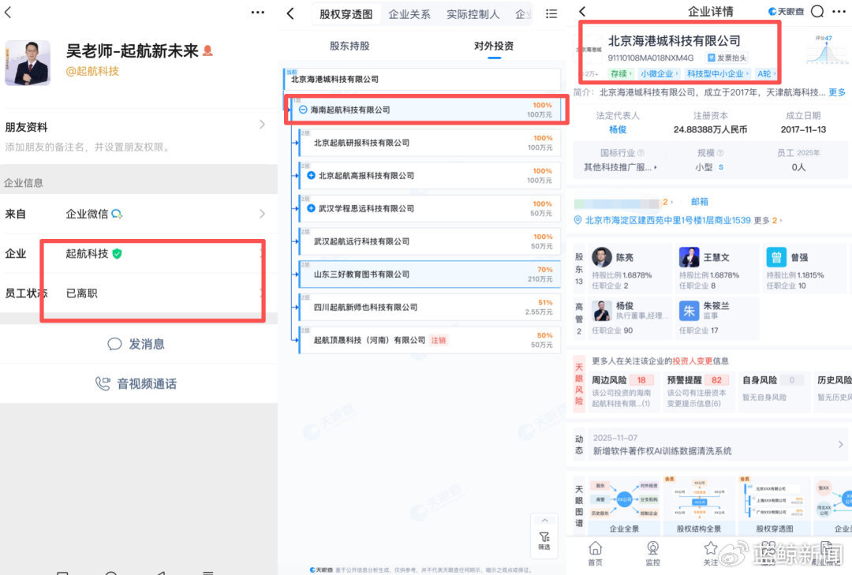Tap the A轮 financing tag
The width and height of the screenshot is (852, 575).
click(766, 74)
